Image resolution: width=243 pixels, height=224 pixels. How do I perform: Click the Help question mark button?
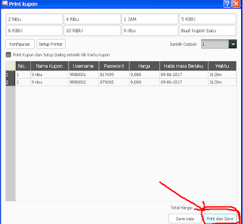(227, 4)
